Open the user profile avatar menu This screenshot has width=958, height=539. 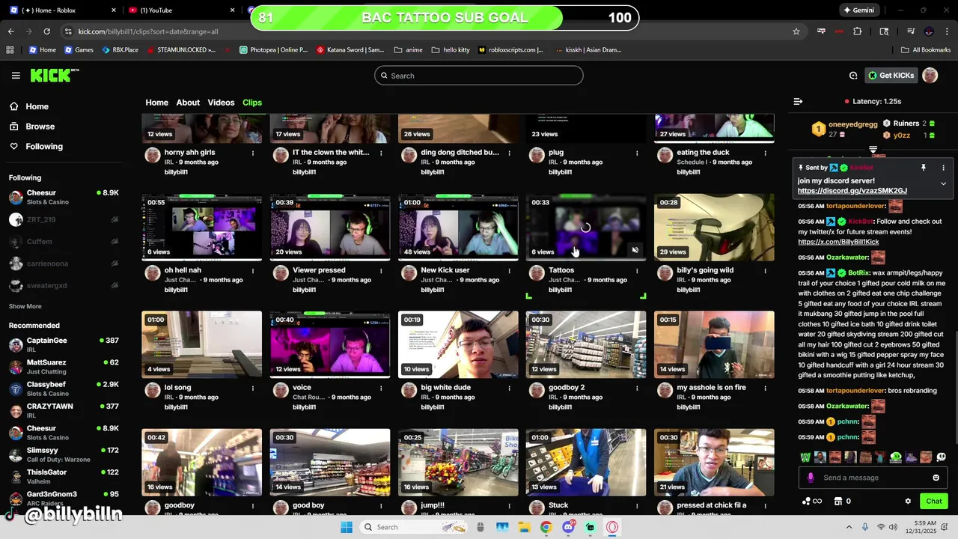click(930, 76)
